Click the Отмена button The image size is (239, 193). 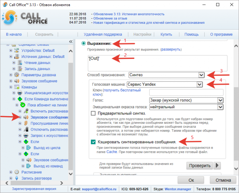(223, 180)
